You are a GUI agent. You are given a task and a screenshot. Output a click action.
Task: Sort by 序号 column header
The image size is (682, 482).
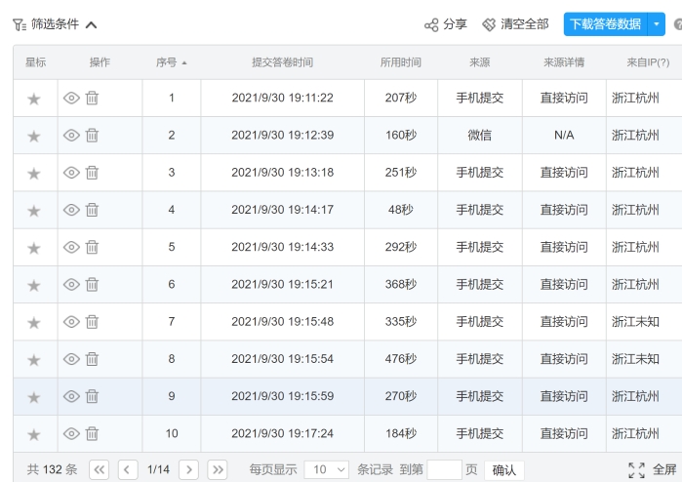pyautogui.click(x=171, y=62)
